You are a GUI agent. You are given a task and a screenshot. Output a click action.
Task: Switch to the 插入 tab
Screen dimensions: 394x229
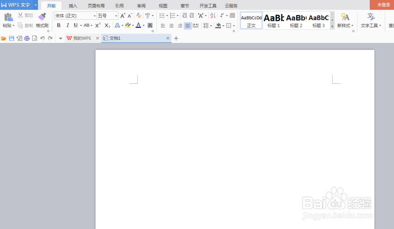(73, 6)
